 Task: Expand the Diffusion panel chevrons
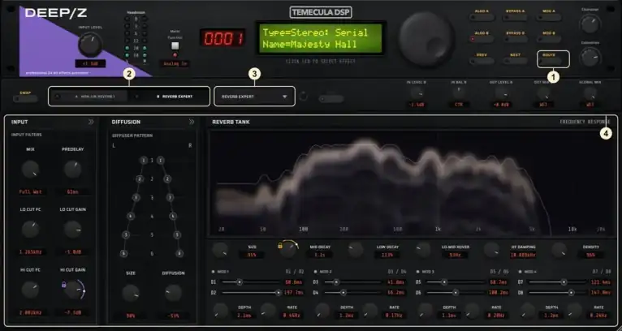pyautogui.click(x=192, y=122)
